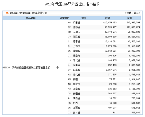
Task: Click the region '重庆市'
Action: coord(76,84)
